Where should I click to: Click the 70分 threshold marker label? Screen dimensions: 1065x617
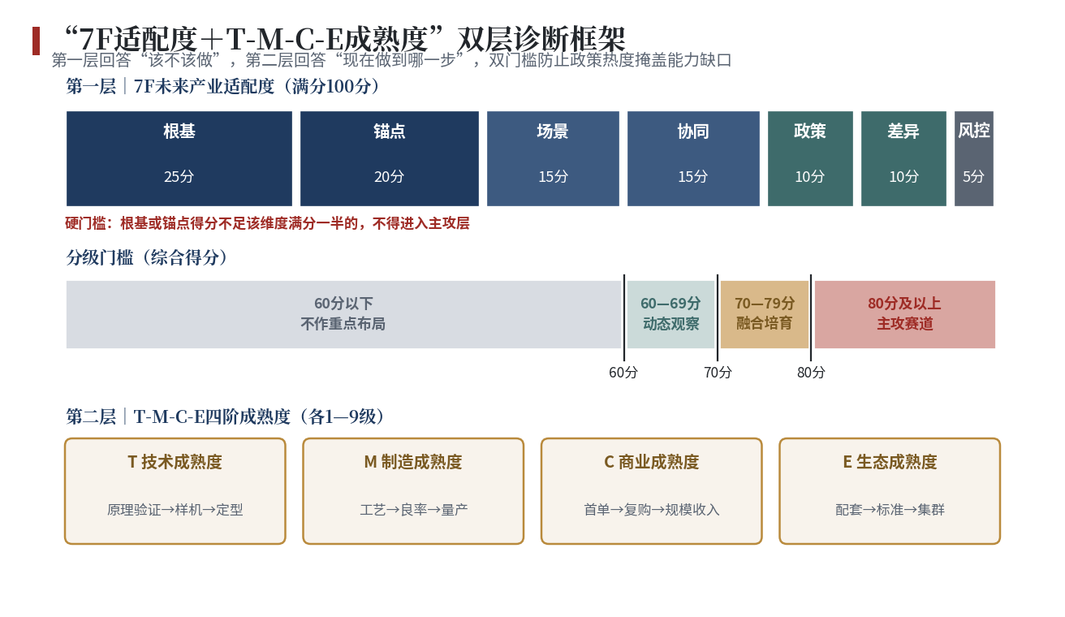[x=718, y=373]
